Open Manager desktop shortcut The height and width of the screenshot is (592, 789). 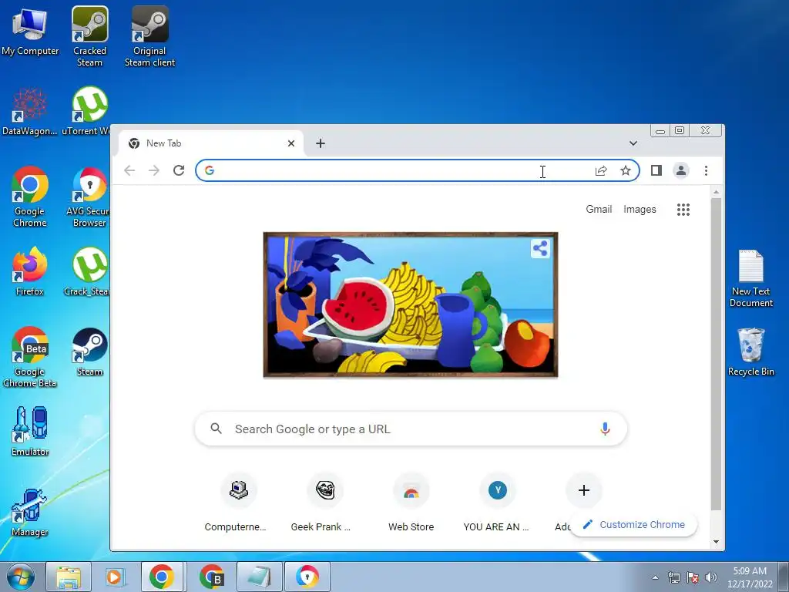coord(30,512)
